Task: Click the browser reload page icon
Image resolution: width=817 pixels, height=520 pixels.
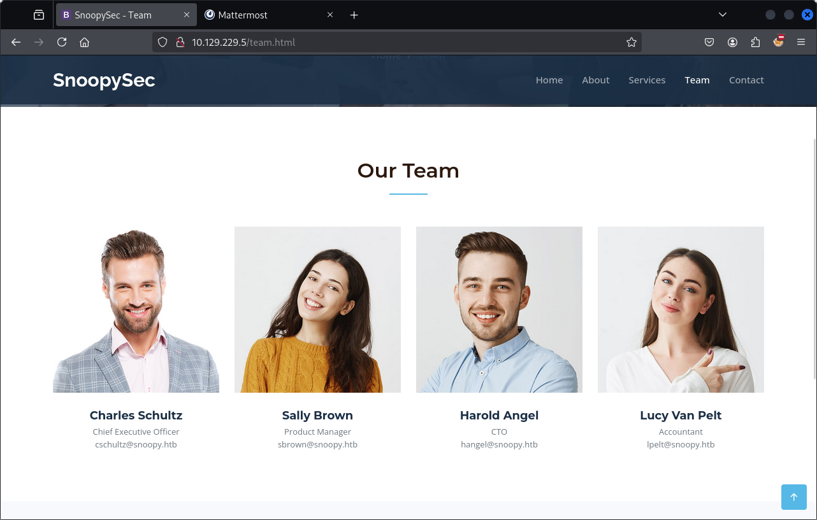Action: coord(62,42)
